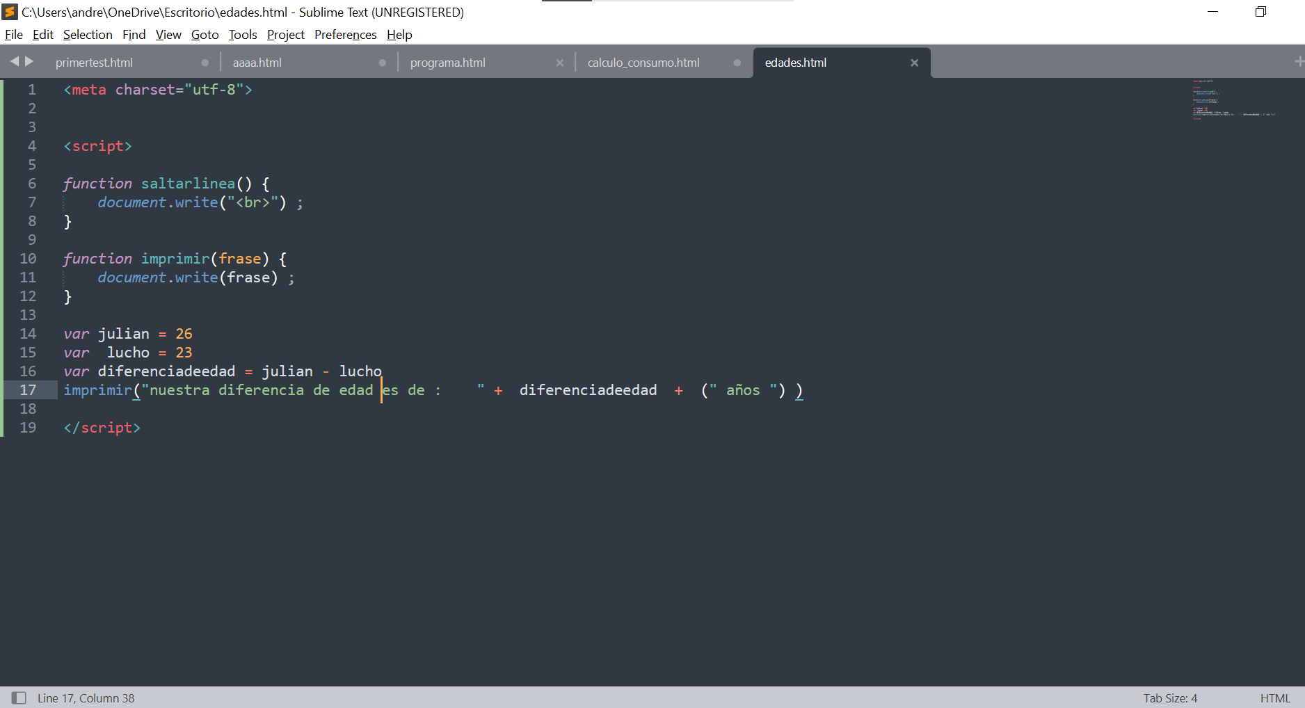This screenshot has width=1305, height=708.
Task: Click diferenciadeedad on line 16
Action: tap(166, 371)
